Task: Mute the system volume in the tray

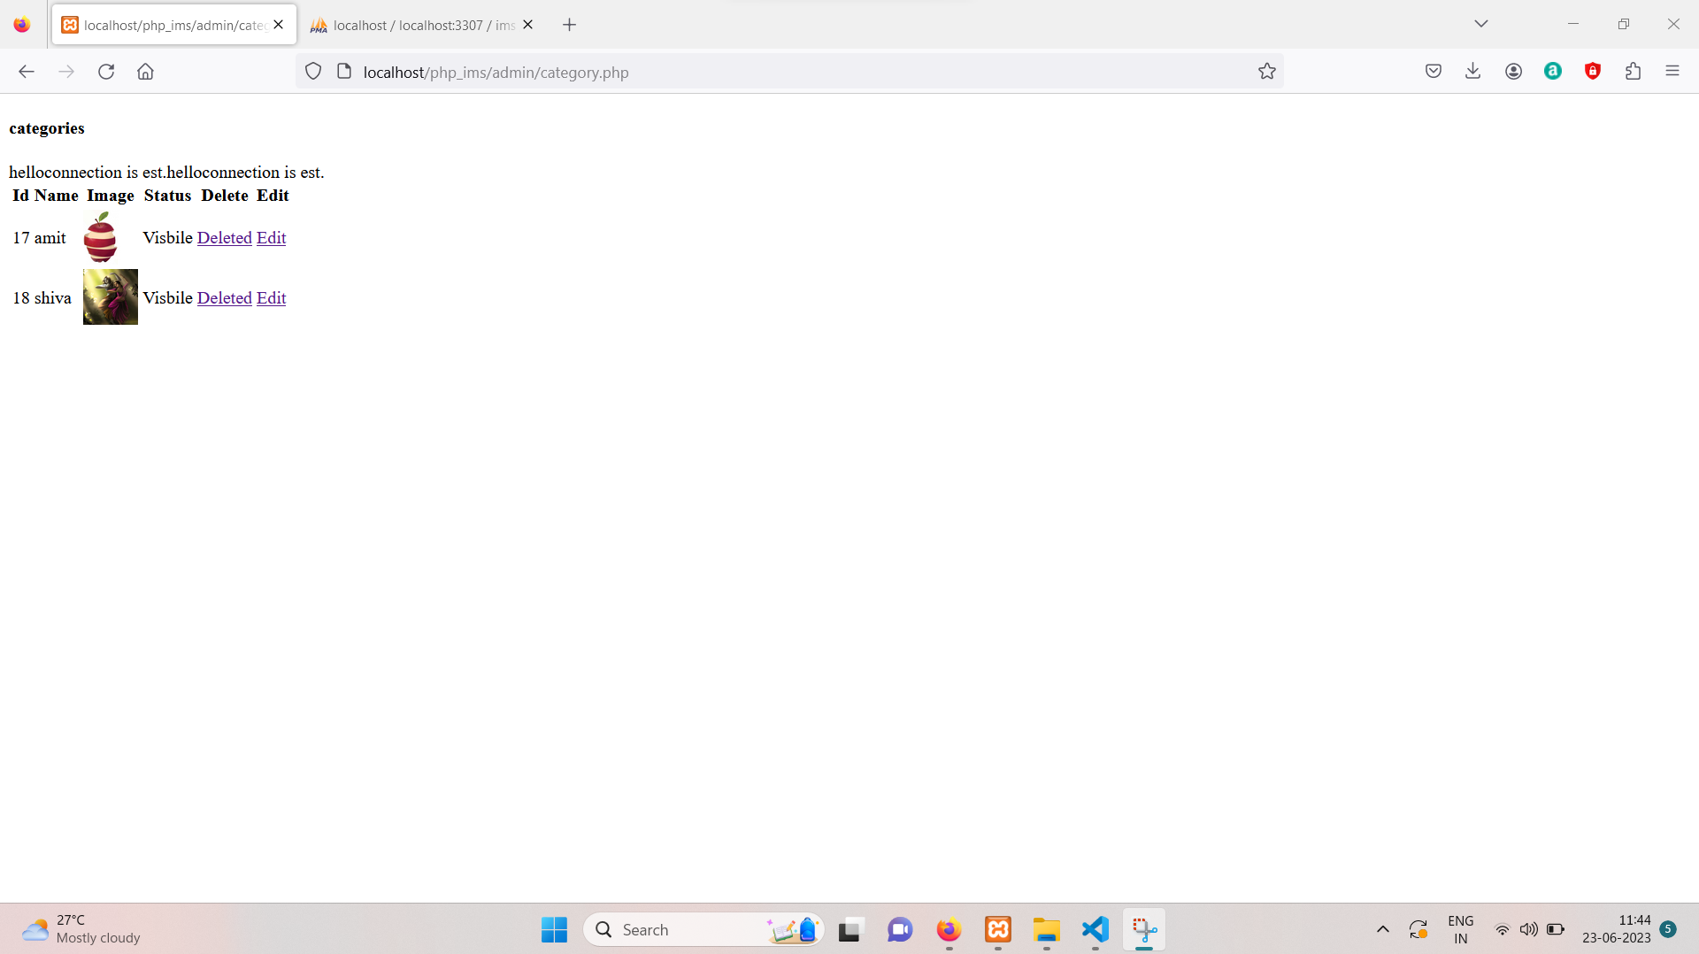Action: 1530,929
